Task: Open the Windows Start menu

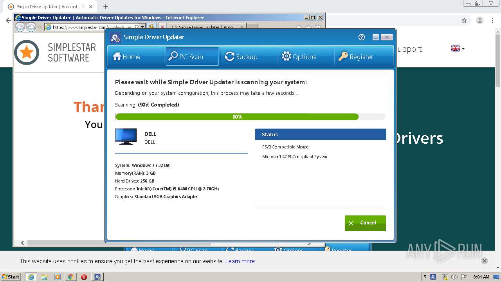Action: pos(11,277)
